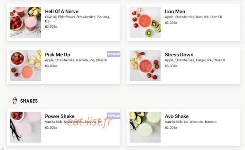Click the Avo Shake avocado photo
This screenshot has width=245, height=150.
click(145, 127)
